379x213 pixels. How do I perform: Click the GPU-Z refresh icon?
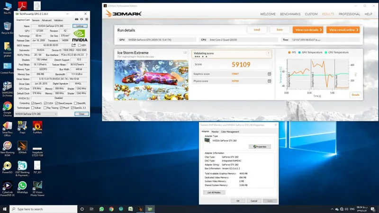click(x=81, y=20)
